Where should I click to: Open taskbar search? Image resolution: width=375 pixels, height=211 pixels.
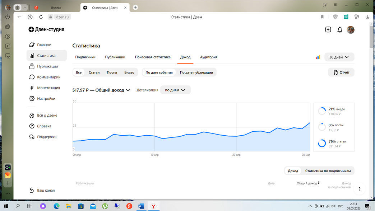pos(18,206)
